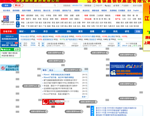Expand the 钢材 nav dropdown
This screenshot has width=150, height=116.
click(x=22, y=31)
